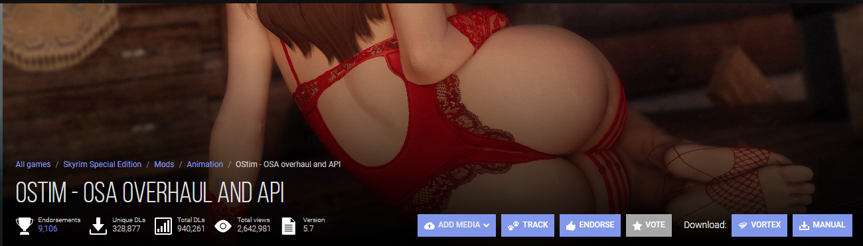
Task: Click the total downloads value 940,261
Action: point(191,229)
